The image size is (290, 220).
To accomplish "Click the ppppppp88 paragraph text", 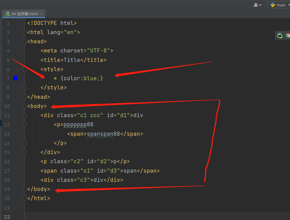I will (x=78, y=125).
